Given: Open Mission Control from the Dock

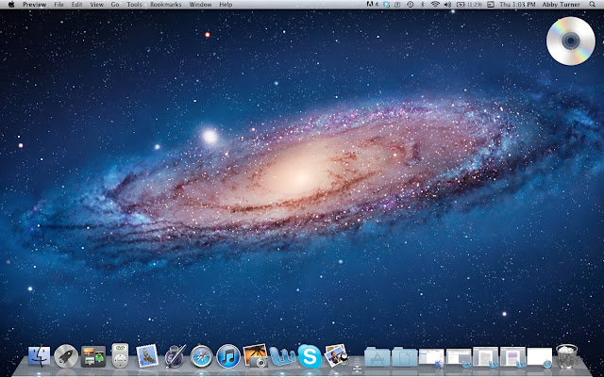Looking at the screenshot, I should pos(93,356).
